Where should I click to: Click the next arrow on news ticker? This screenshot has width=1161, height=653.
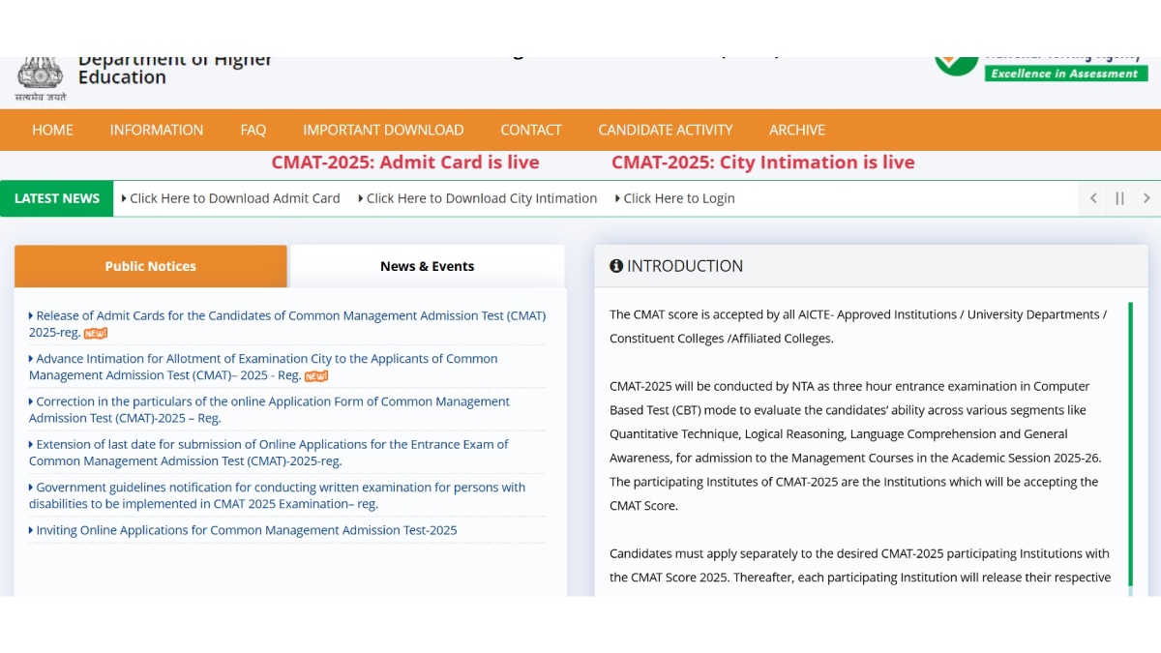click(x=1146, y=197)
